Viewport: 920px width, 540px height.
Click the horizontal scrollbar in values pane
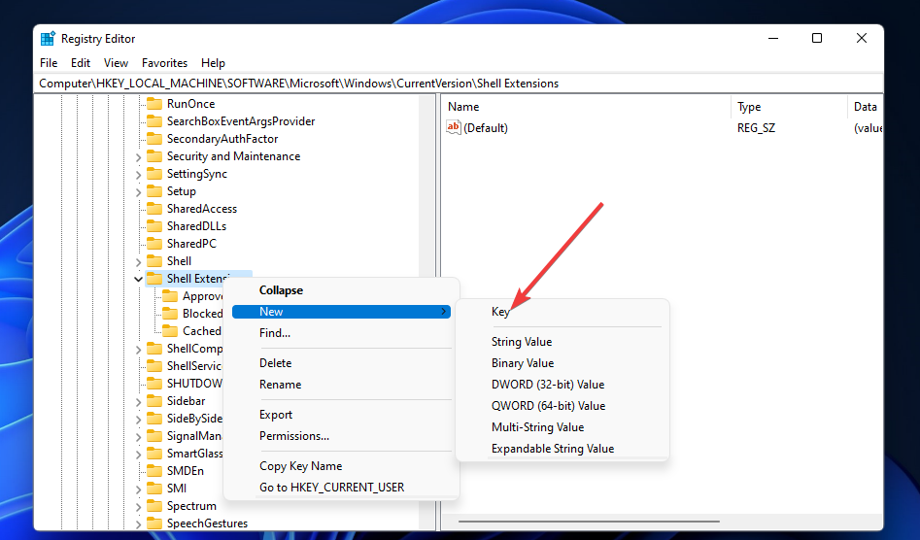[x=589, y=522]
